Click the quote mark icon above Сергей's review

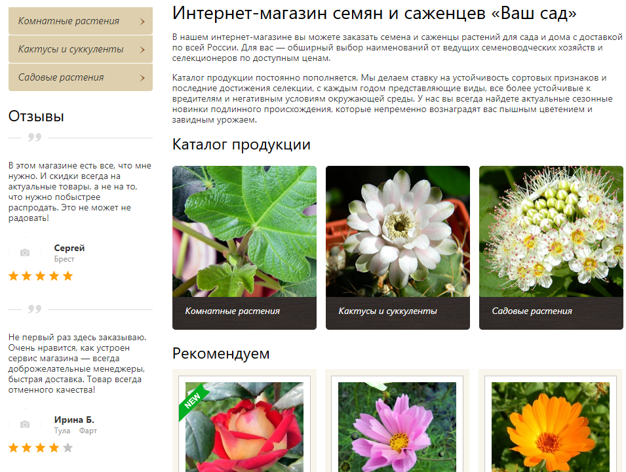(x=35, y=138)
